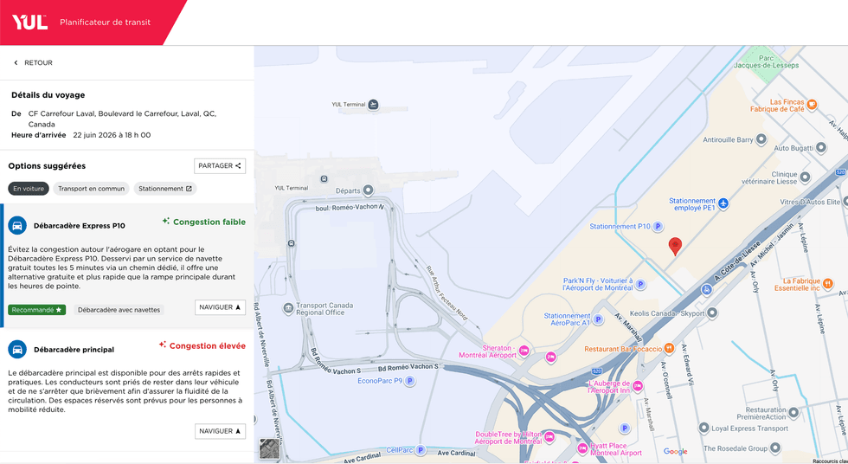The image size is (848, 464).
Task: Click Stationnement P10 parking icon
Action: coord(658,227)
